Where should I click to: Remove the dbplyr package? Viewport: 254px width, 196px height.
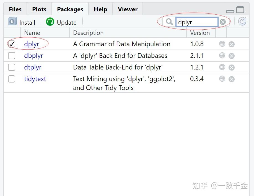(232, 56)
